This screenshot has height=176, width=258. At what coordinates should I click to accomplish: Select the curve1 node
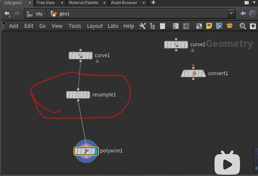pyautogui.click(x=80, y=56)
